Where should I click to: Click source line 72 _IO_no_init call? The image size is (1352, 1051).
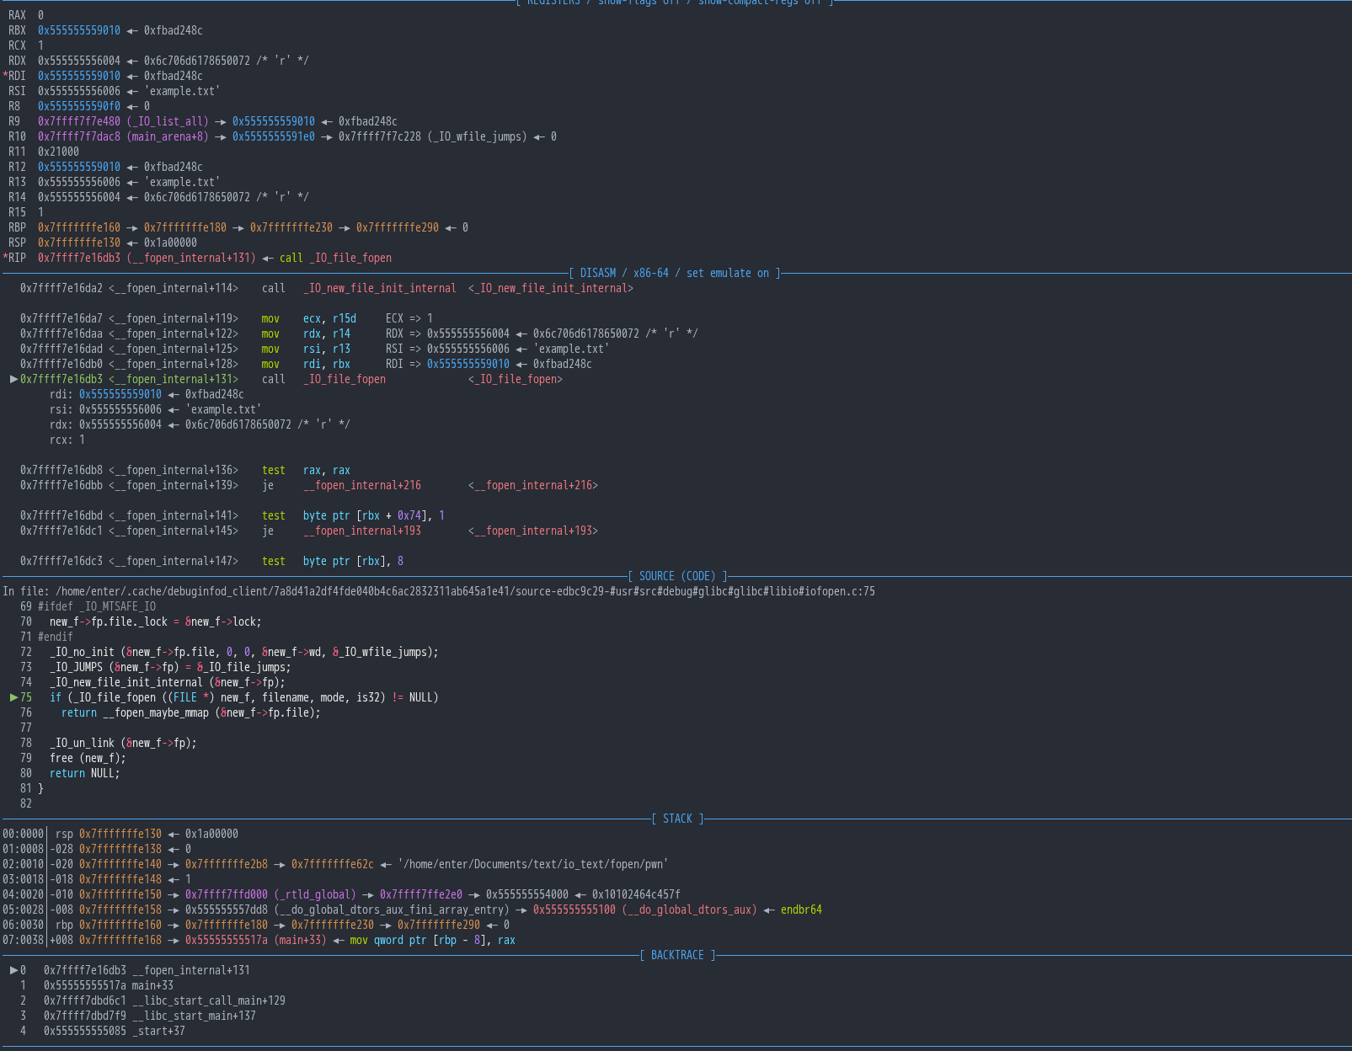tap(229, 652)
